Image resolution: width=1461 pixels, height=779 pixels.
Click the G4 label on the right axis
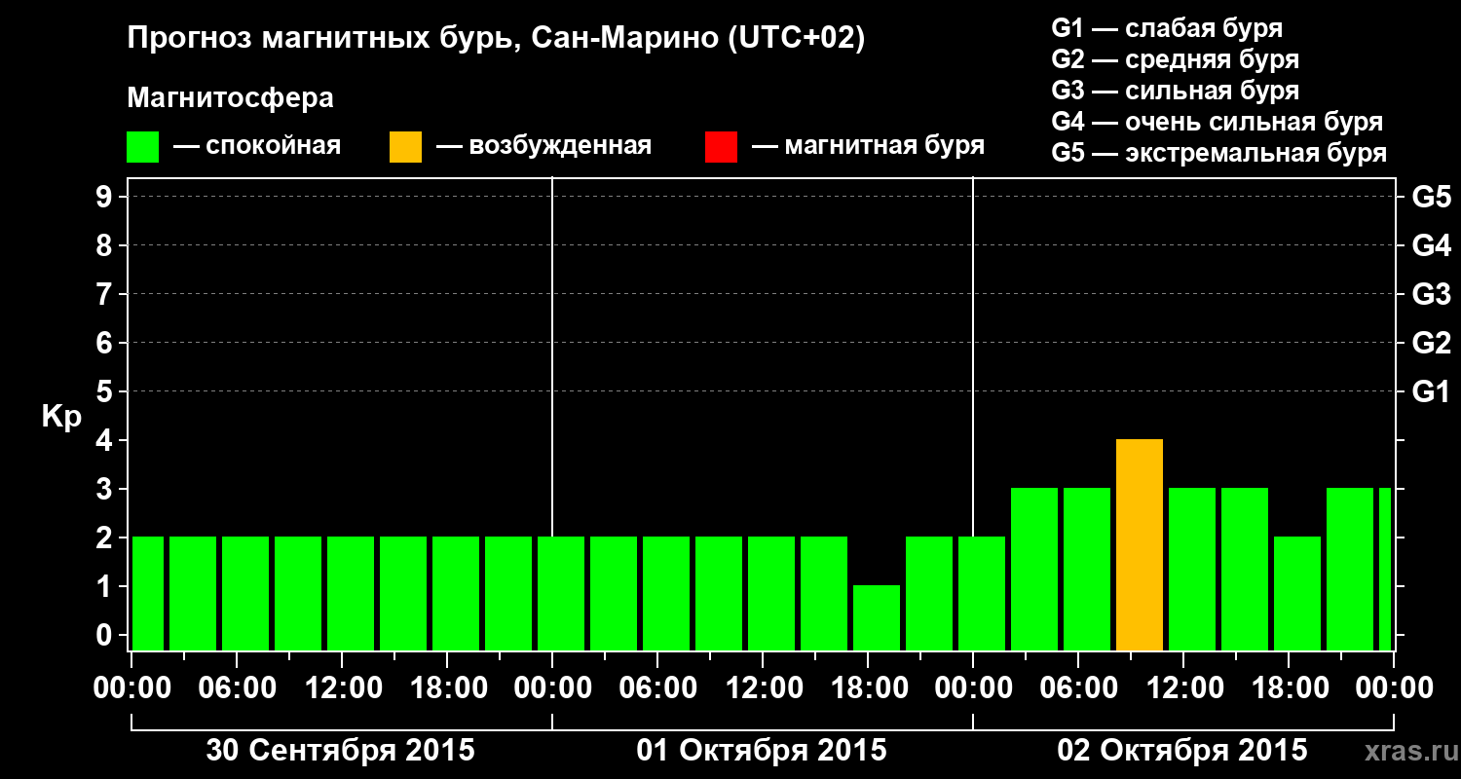[1432, 245]
